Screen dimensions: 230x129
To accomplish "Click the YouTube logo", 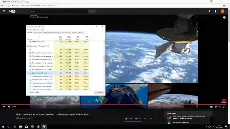I will point(12,11).
